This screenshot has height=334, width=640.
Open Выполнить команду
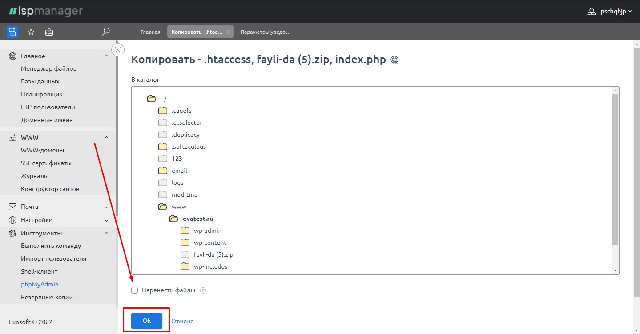pos(51,246)
